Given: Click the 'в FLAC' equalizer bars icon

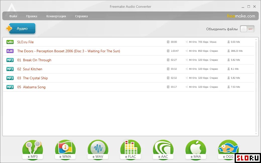Looking at the screenshot, I should (x=130, y=150).
